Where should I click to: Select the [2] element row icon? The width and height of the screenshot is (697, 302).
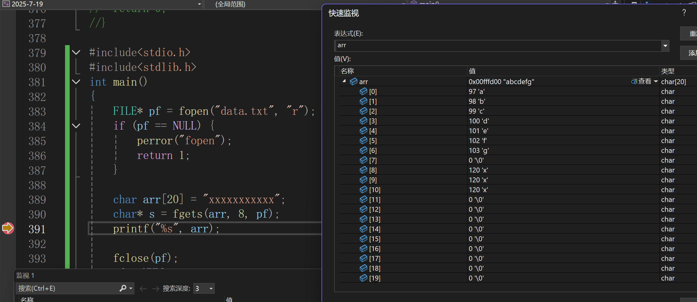pos(364,111)
